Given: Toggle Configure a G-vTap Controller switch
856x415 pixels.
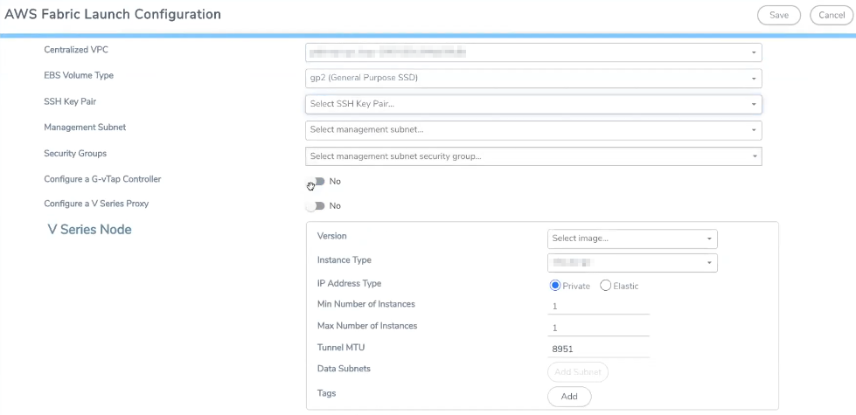Looking at the screenshot, I should click(316, 182).
